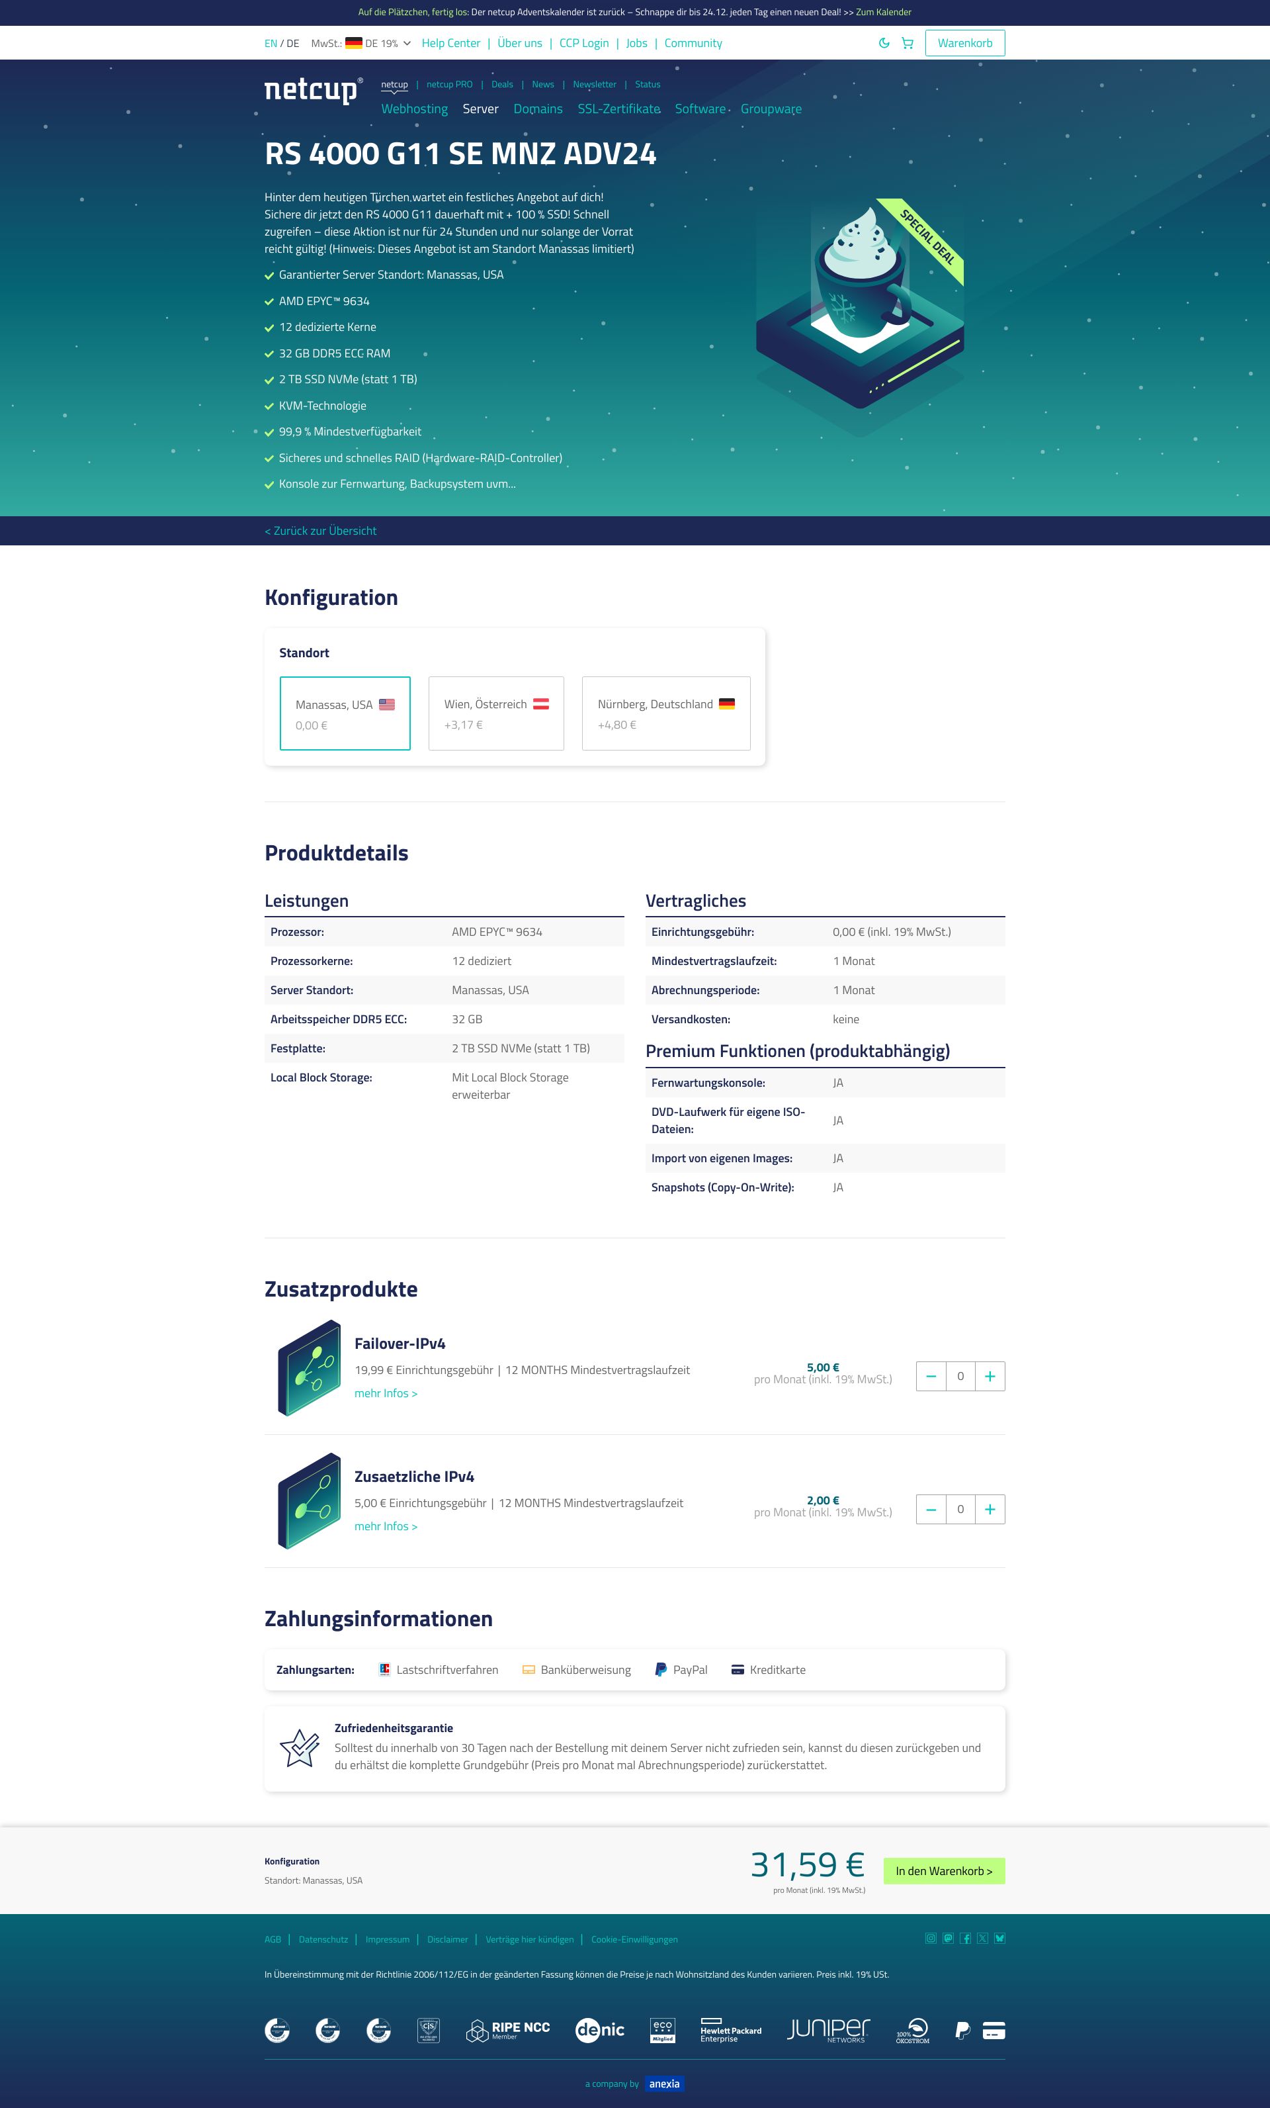Open the Bluesky icon in the footer
The image size is (1270, 2108).
click(x=999, y=1939)
